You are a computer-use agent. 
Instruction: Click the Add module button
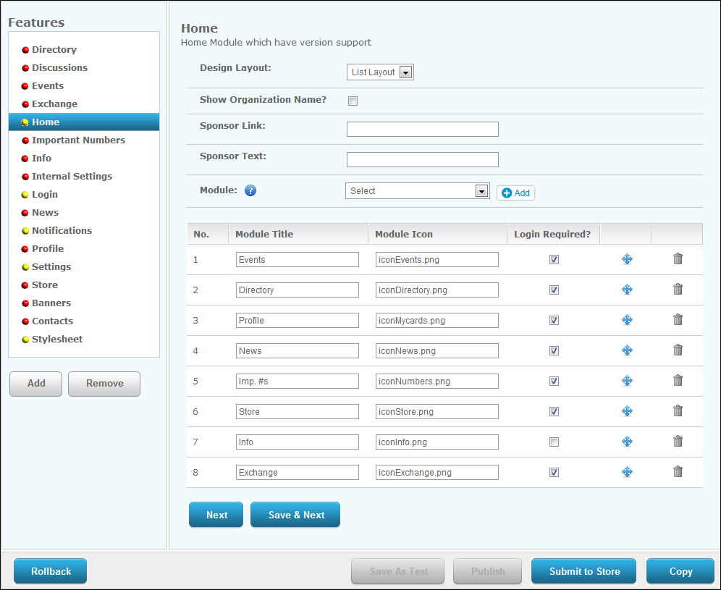[515, 193]
